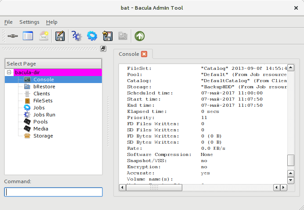
Task: Open the Storage page in tree
Action: [43, 136]
